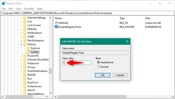Screen dimensions: 175x99
Task: Click the Privacy folder icon
Action: click(25, 67)
